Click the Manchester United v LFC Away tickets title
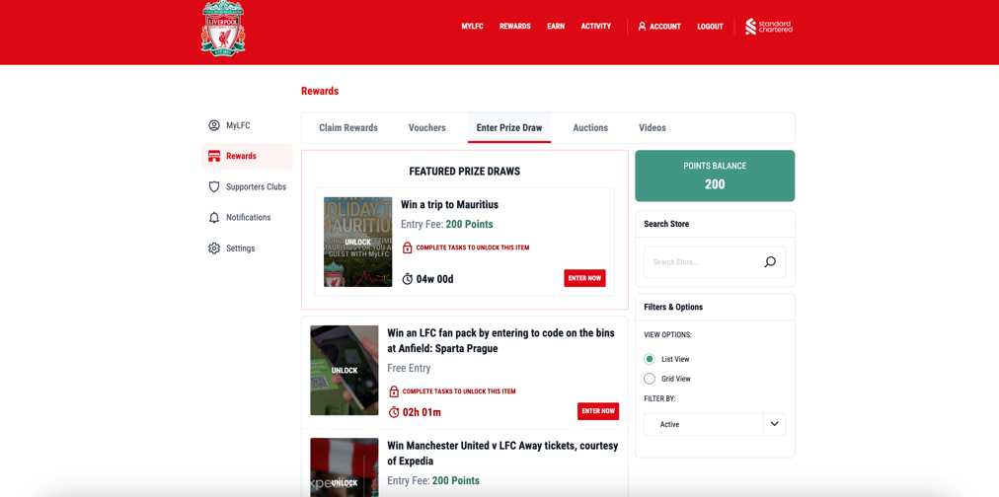This screenshot has height=497, width=999. [x=502, y=453]
